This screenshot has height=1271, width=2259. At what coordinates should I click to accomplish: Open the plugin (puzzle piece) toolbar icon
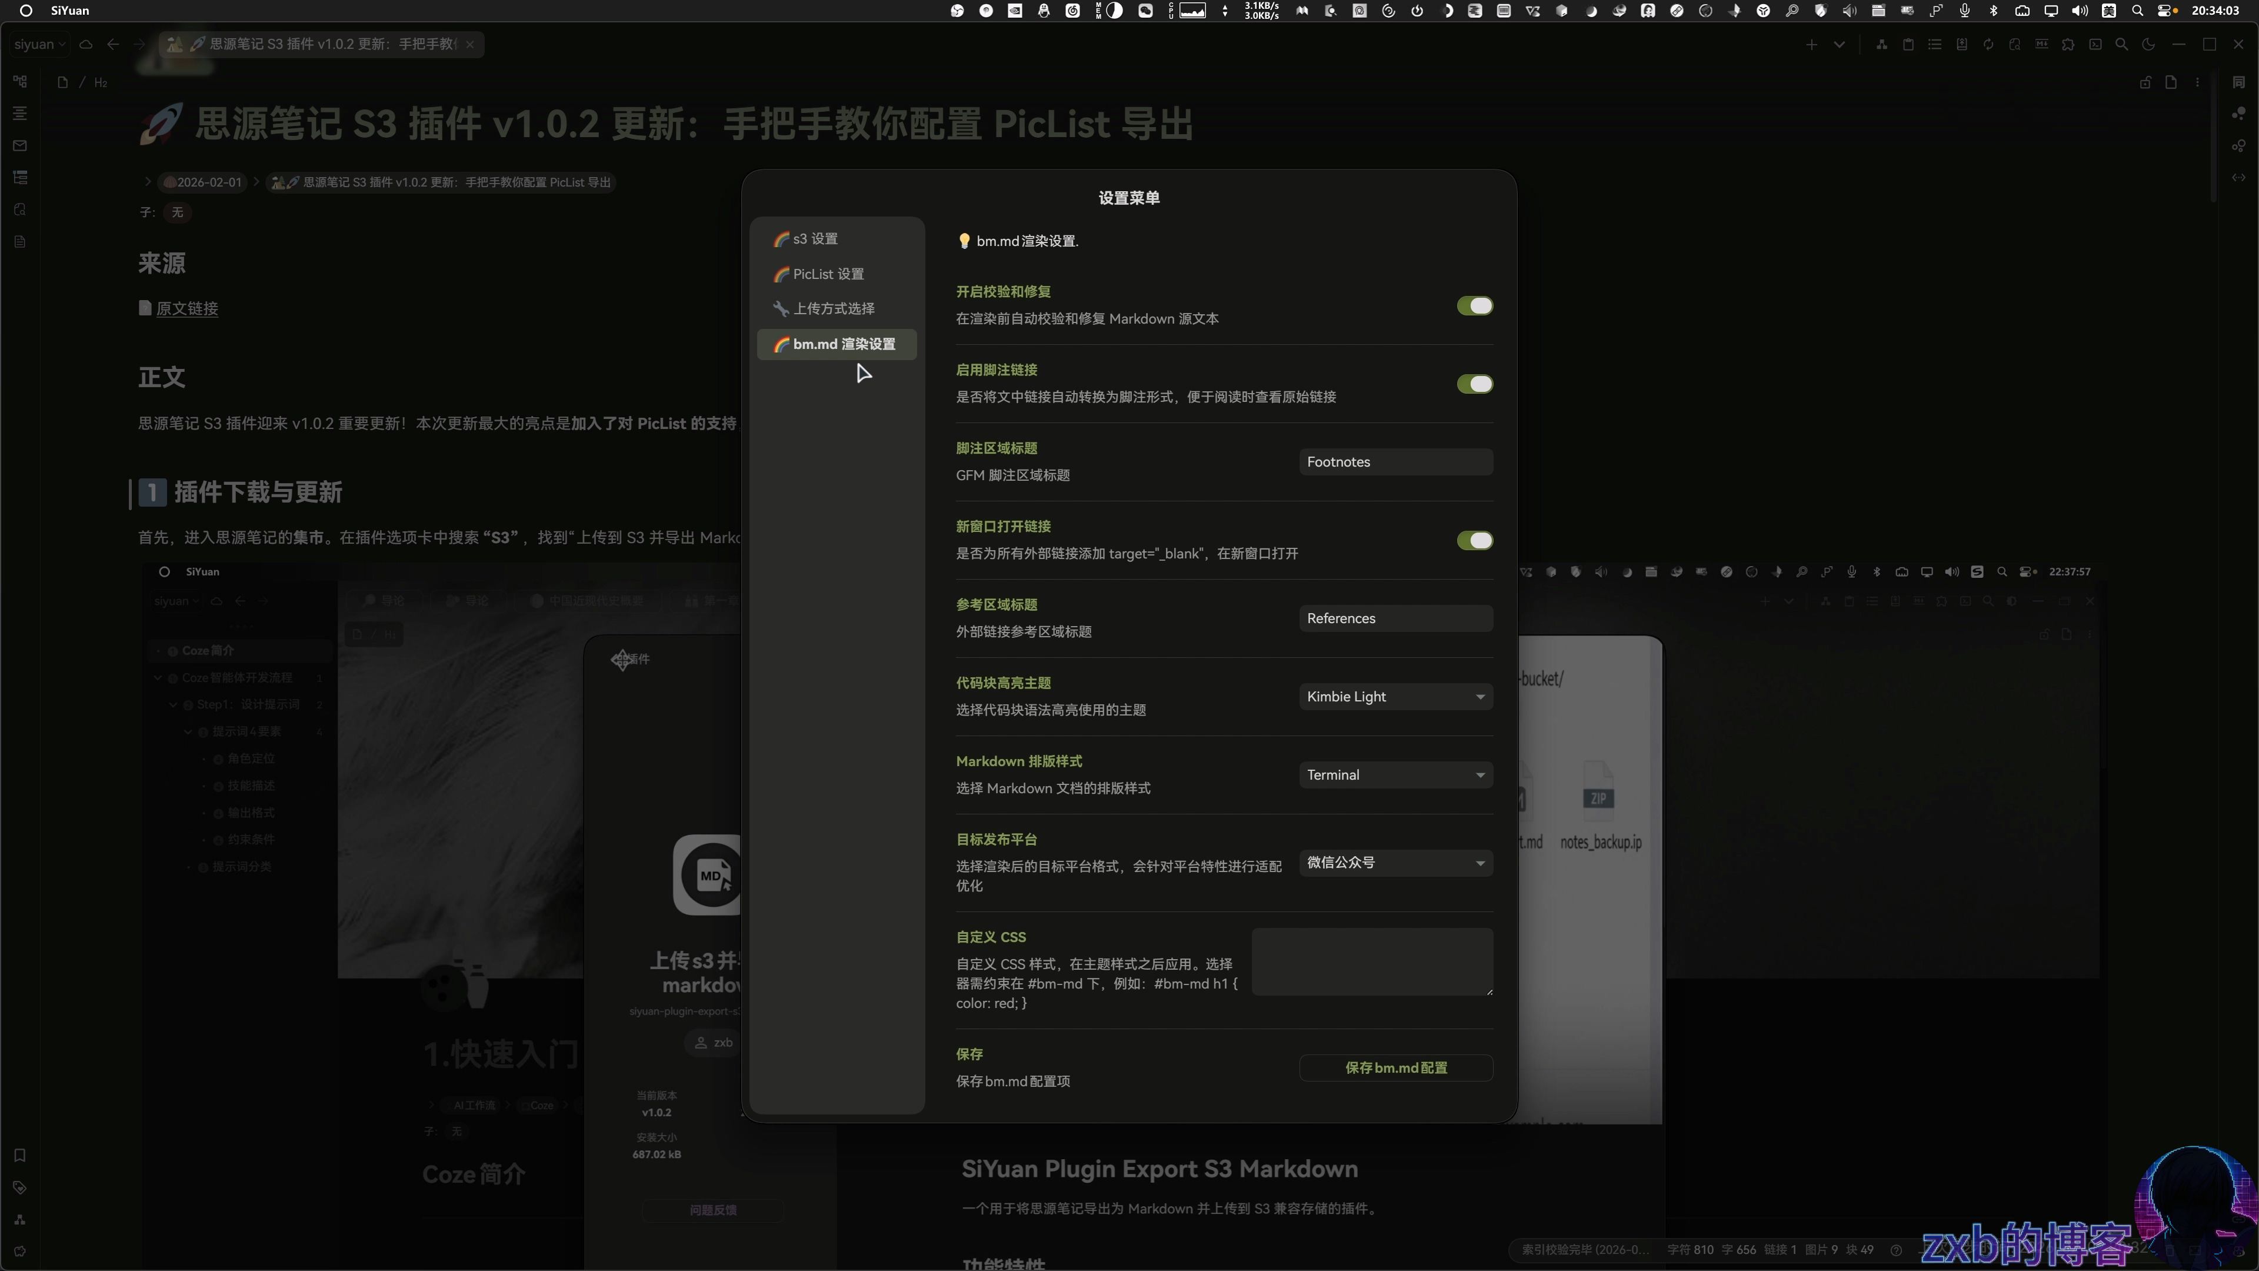(2069, 45)
